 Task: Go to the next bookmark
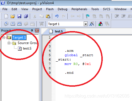click(x=101, y=16)
